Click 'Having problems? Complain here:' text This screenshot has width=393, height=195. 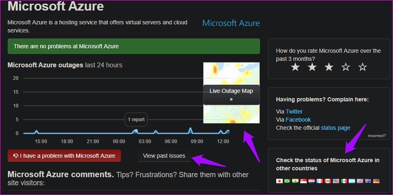[322, 99]
